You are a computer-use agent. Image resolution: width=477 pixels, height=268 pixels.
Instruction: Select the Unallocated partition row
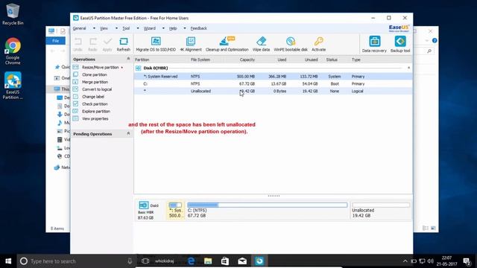[274, 91]
